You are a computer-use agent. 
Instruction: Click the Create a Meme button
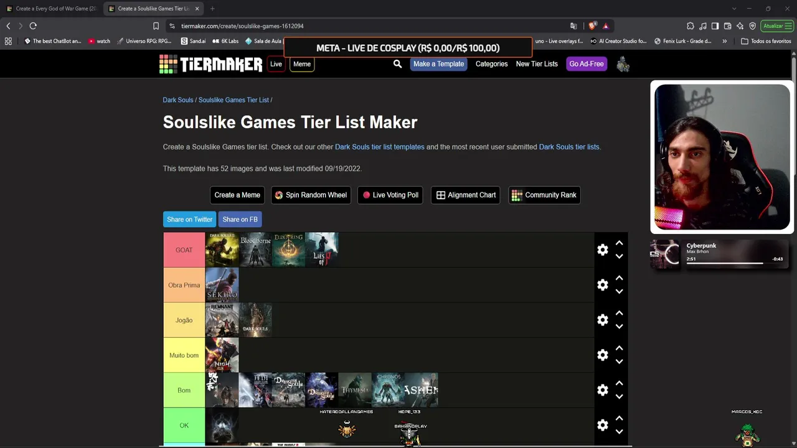[x=237, y=195]
